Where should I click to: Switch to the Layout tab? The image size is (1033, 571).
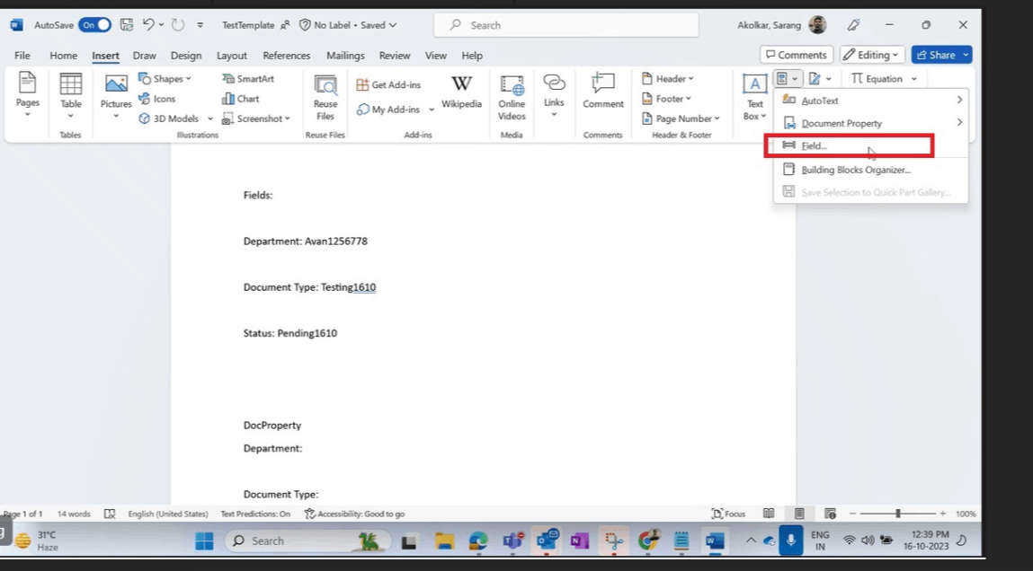point(232,56)
